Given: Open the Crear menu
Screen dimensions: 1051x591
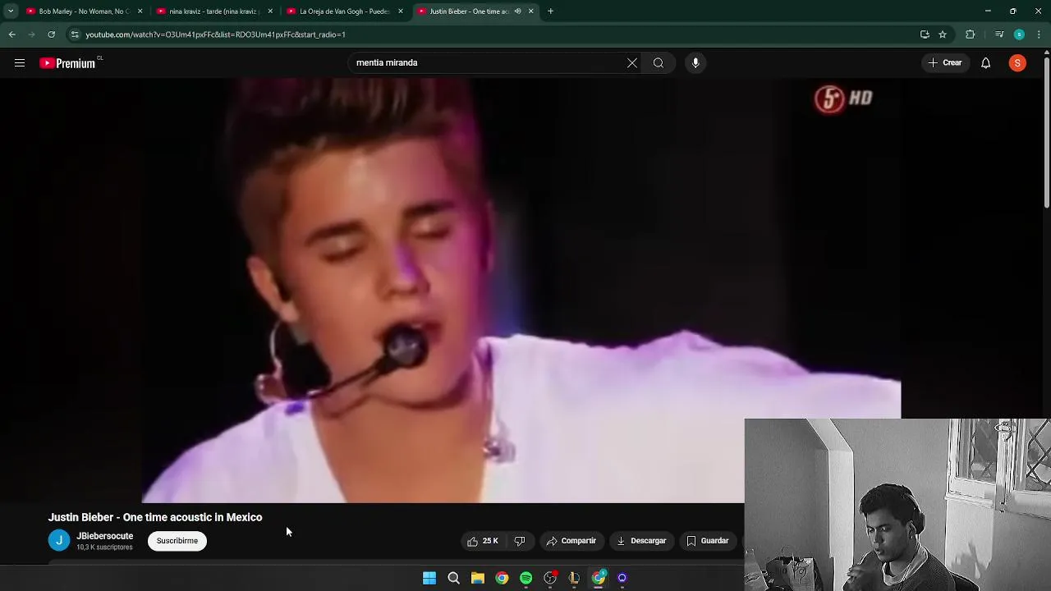Looking at the screenshot, I should (x=944, y=63).
